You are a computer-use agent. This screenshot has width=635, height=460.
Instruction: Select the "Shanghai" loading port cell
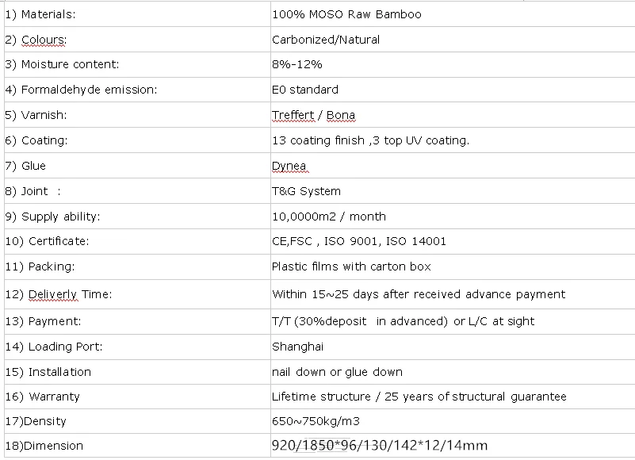[x=297, y=347]
